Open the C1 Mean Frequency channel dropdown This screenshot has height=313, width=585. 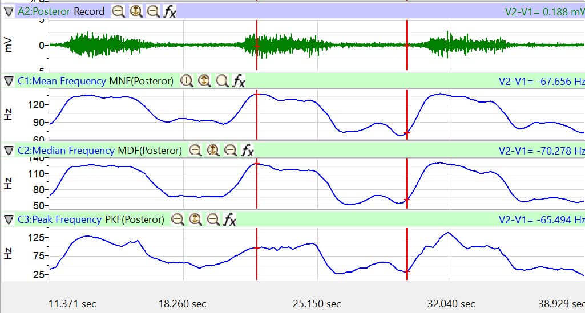8,81
